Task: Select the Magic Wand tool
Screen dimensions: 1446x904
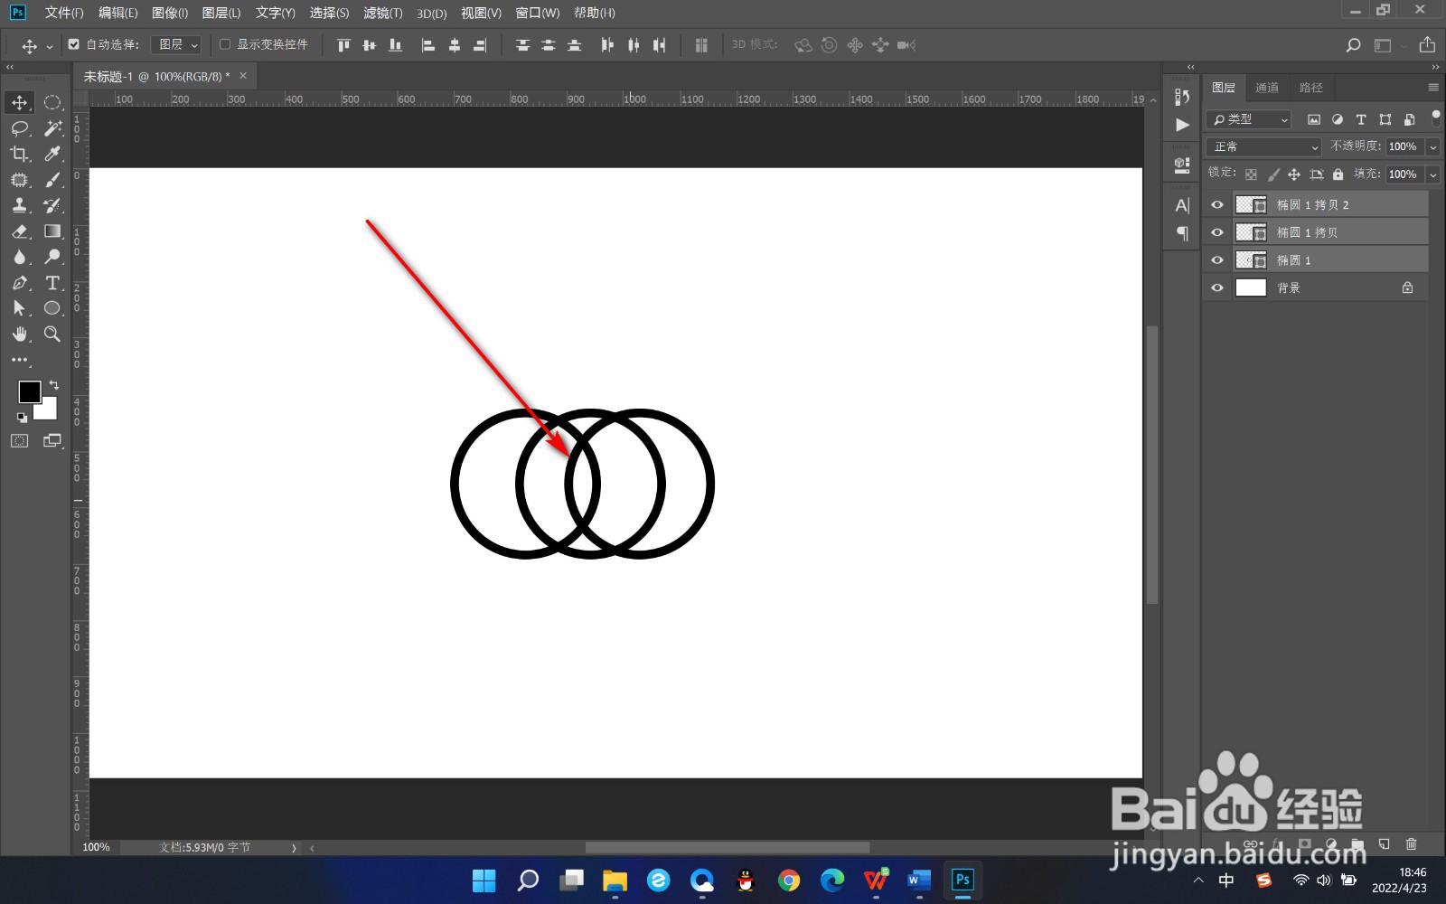Action: (52, 128)
